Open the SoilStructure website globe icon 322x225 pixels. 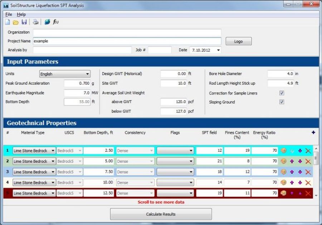coord(47,22)
